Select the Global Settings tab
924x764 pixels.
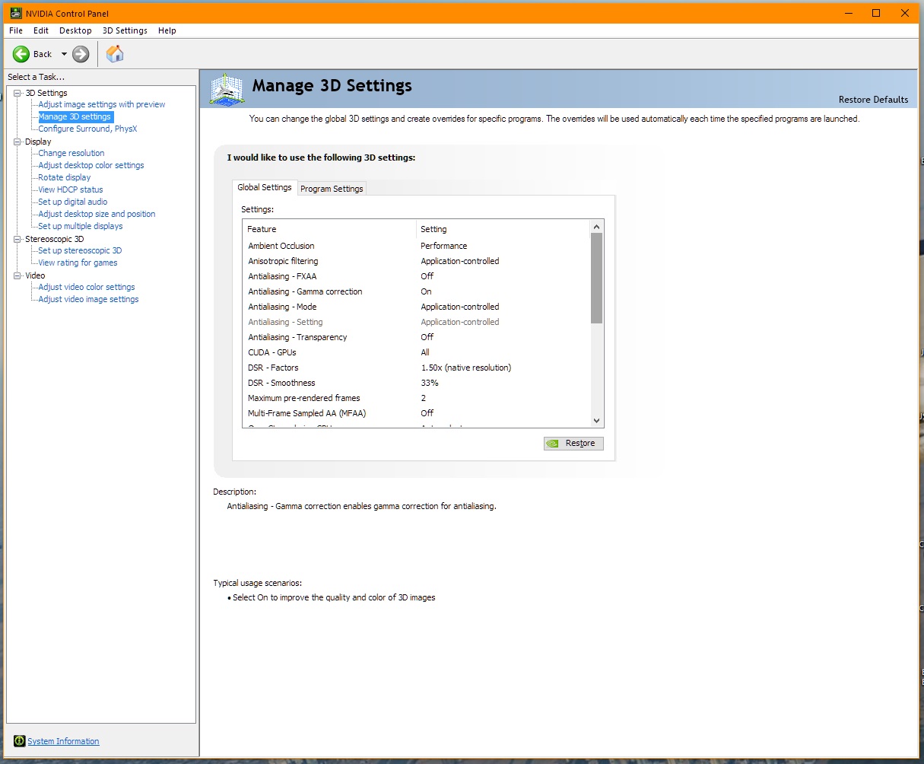click(265, 187)
